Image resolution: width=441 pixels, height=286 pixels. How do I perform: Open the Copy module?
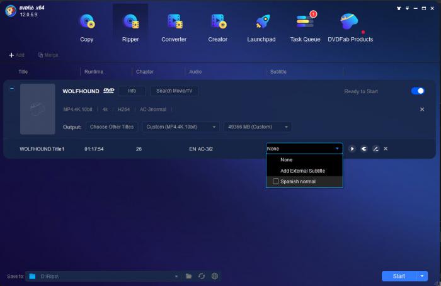coord(87,28)
